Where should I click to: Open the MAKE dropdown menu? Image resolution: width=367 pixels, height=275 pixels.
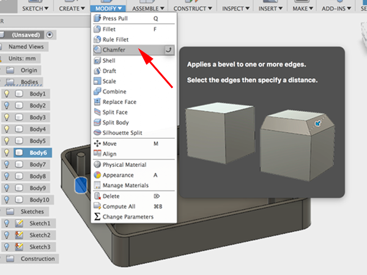click(x=303, y=9)
